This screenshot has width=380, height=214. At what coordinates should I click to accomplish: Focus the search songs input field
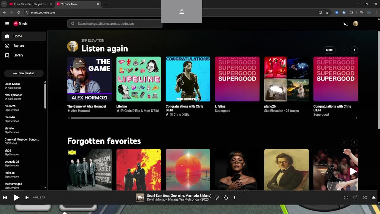click(x=115, y=24)
